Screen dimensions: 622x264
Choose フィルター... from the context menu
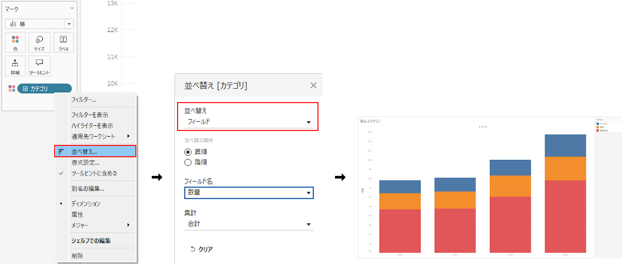[84, 100]
